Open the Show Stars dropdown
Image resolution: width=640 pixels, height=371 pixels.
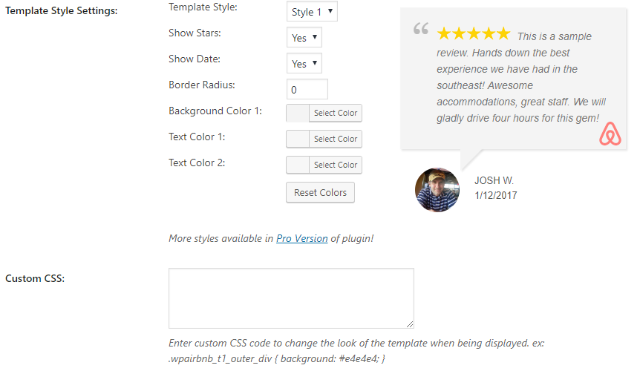click(304, 38)
